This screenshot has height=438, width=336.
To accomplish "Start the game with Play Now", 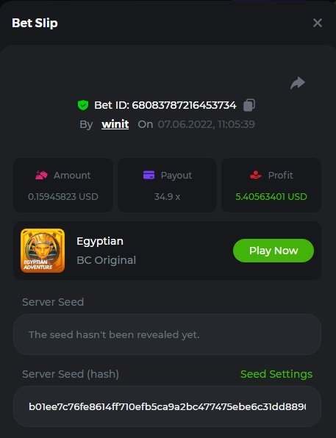I will point(274,251).
